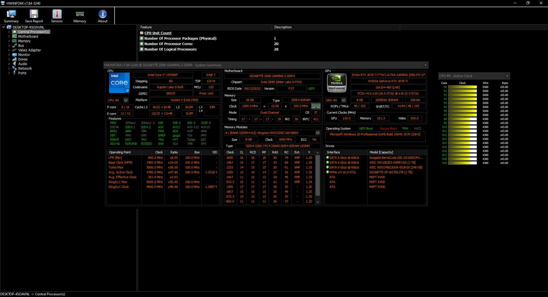Click the Bus tree icon
548x297 pixels.
(14, 46)
